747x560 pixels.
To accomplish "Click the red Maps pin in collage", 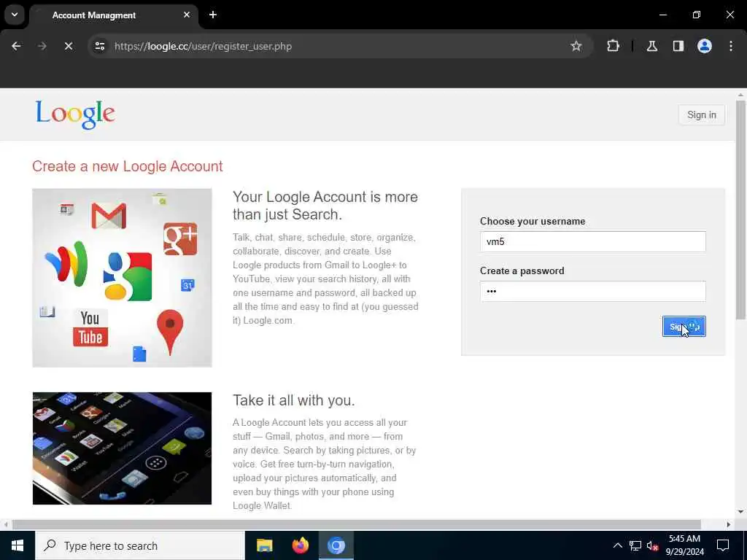I will tap(170, 332).
